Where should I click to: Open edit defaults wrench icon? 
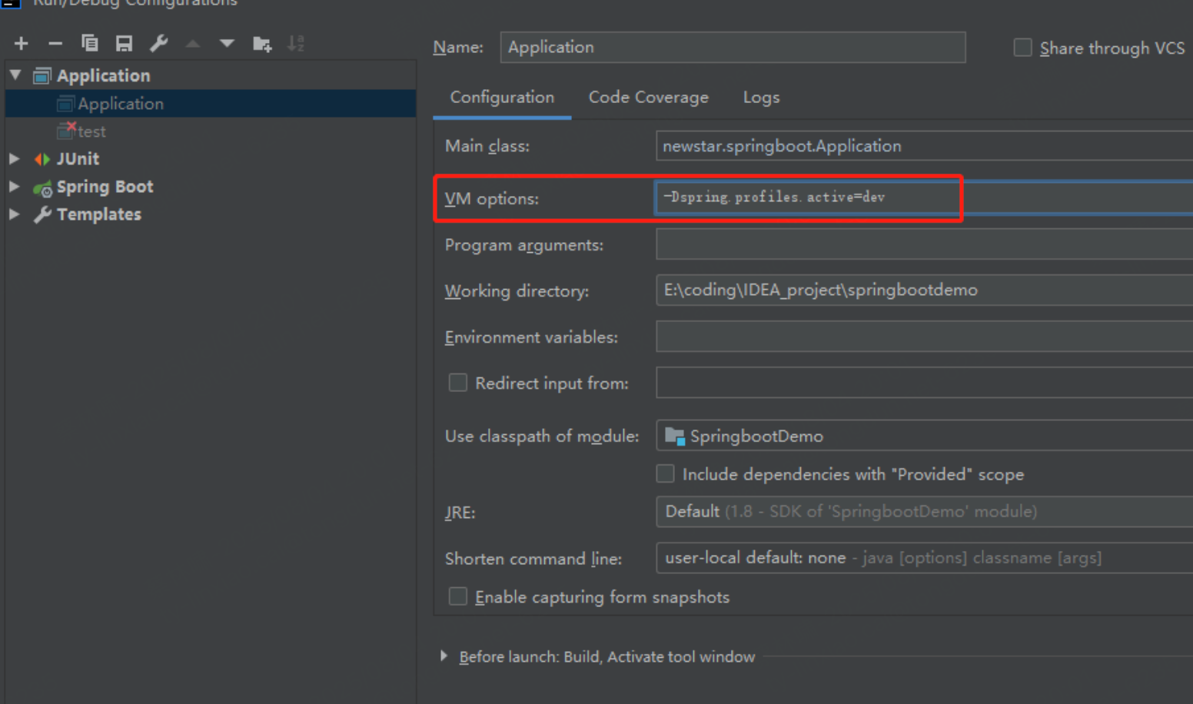coord(158,43)
